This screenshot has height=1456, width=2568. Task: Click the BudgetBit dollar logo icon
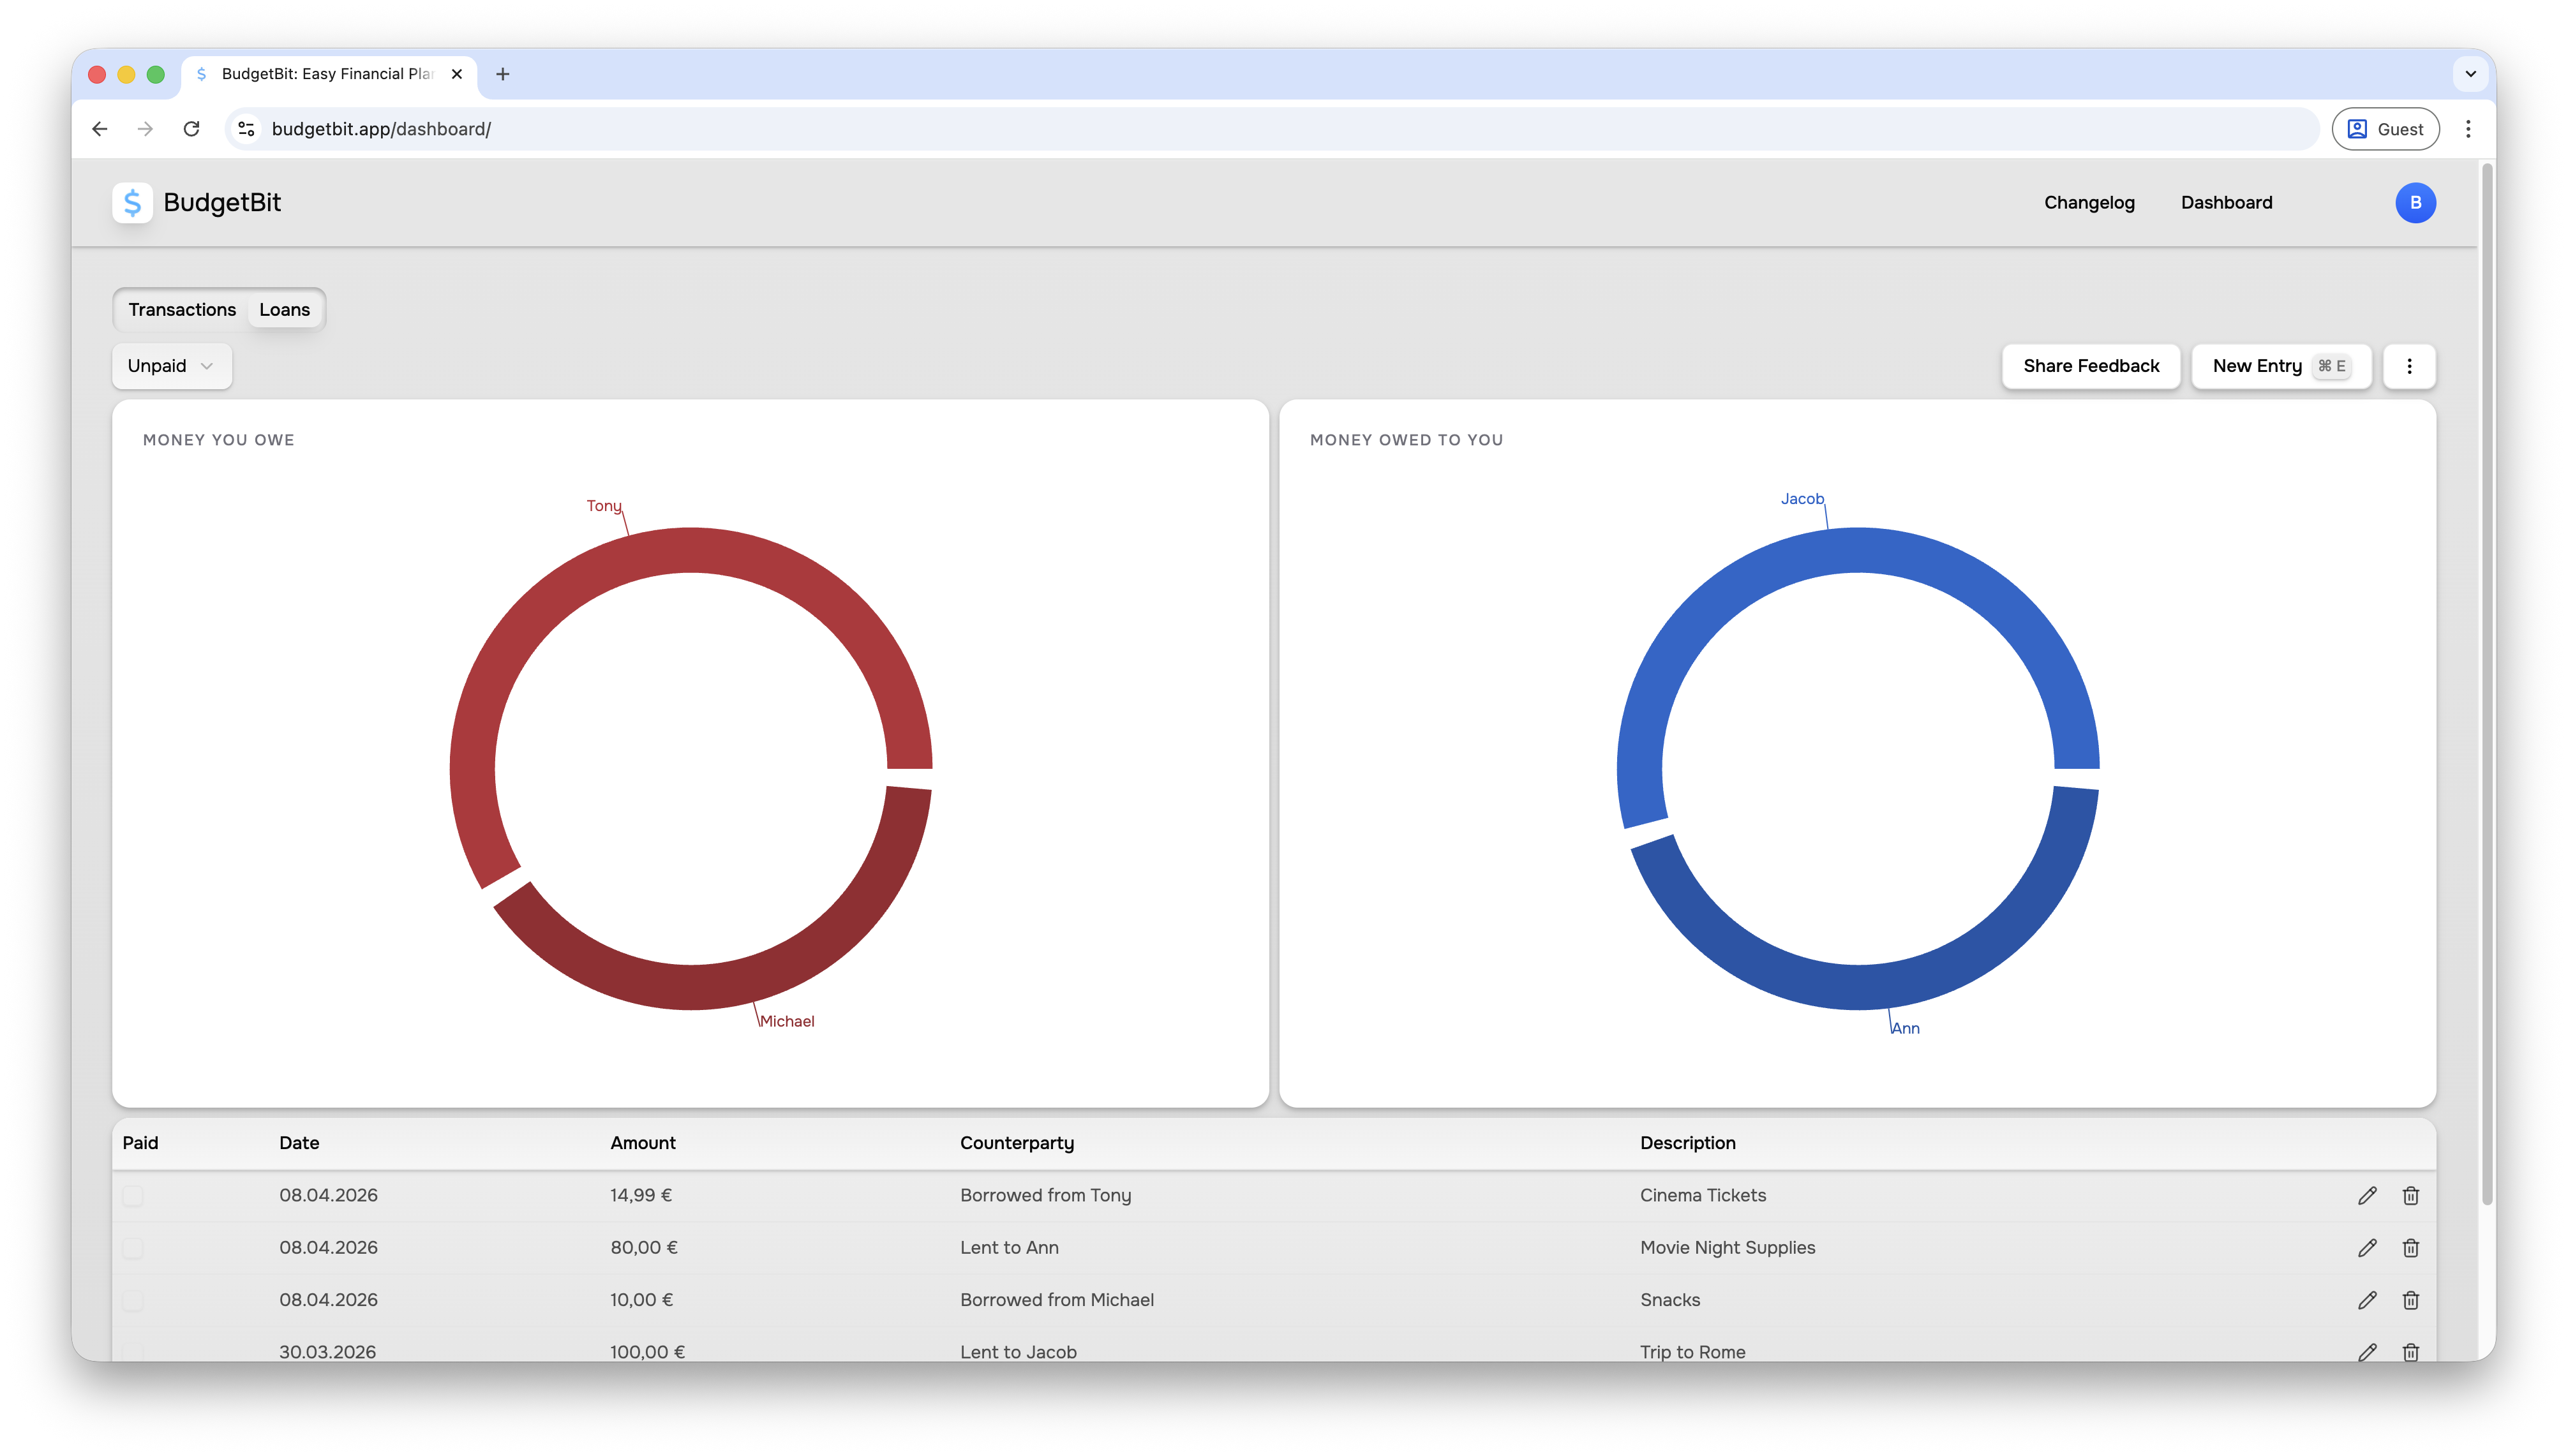[132, 203]
